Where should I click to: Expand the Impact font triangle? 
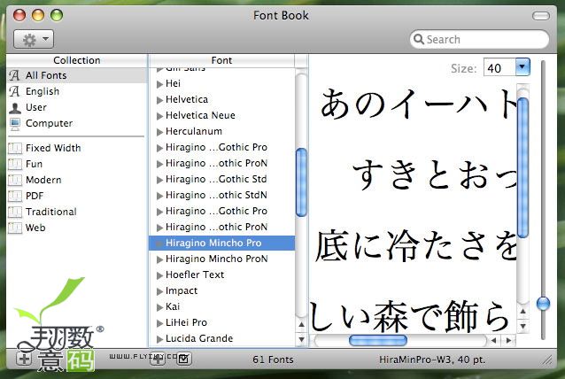click(159, 291)
